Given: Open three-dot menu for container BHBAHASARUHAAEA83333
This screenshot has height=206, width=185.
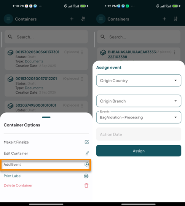Looking at the screenshot, I should (174, 52).
